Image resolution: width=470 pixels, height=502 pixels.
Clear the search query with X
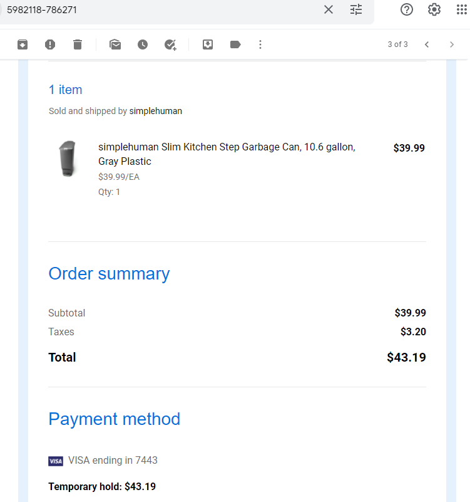329,9
